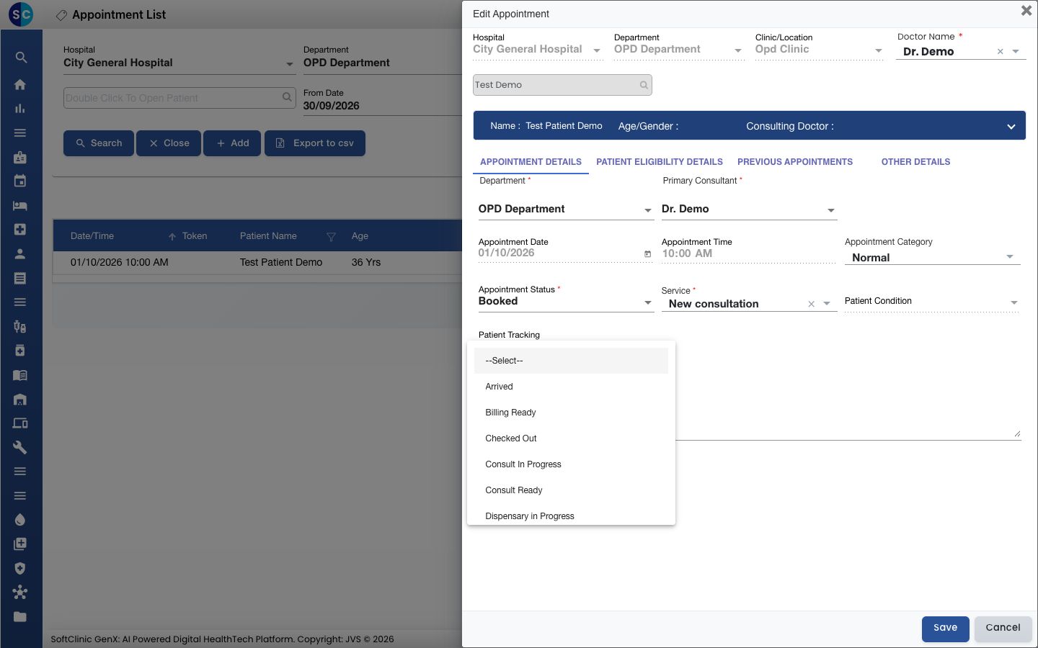Click the Cancel button
Image resolution: width=1038 pixels, height=648 pixels.
click(1003, 629)
